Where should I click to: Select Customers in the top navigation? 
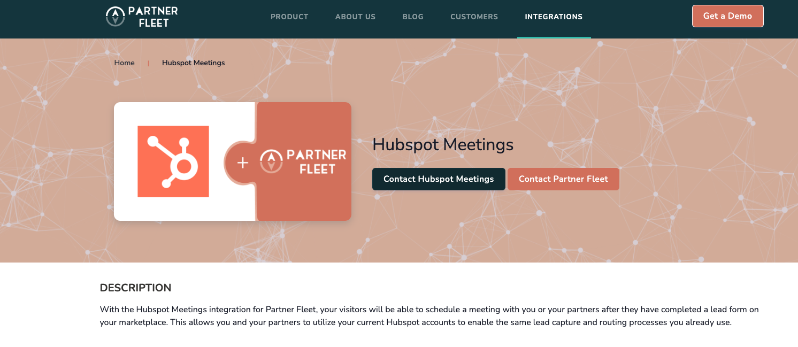(474, 17)
